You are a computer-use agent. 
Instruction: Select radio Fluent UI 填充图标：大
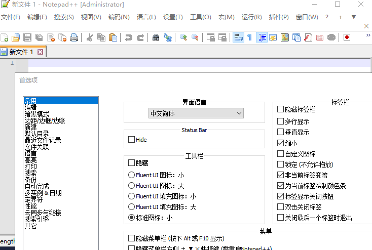tap(131, 207)
